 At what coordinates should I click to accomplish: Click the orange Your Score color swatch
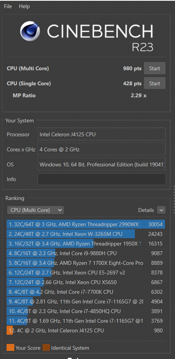10,348
